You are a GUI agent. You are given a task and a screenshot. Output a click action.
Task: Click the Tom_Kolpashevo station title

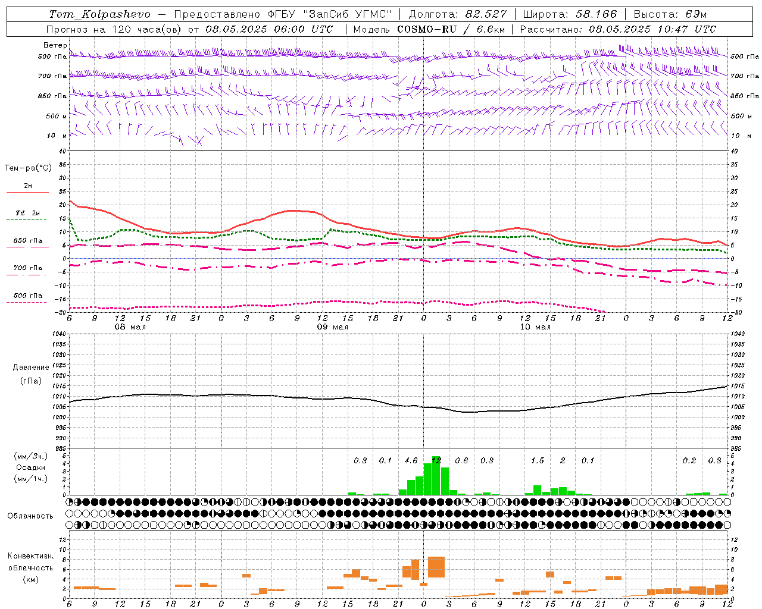[100, 14]
